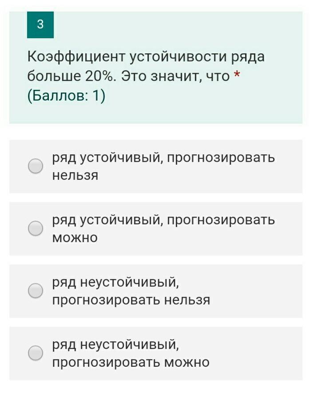Click 'больше 20%' in the question text
The image size is (310, 398).
71,77
